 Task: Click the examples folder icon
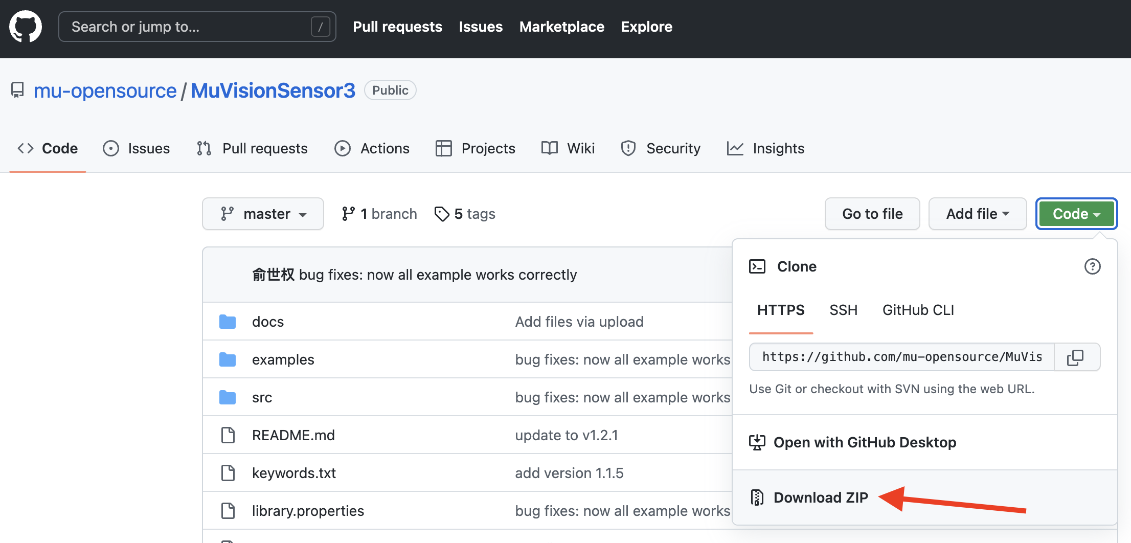[x=228, y=359]
